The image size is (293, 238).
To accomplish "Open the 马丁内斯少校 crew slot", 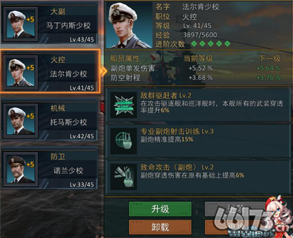I will coord(50,23).
